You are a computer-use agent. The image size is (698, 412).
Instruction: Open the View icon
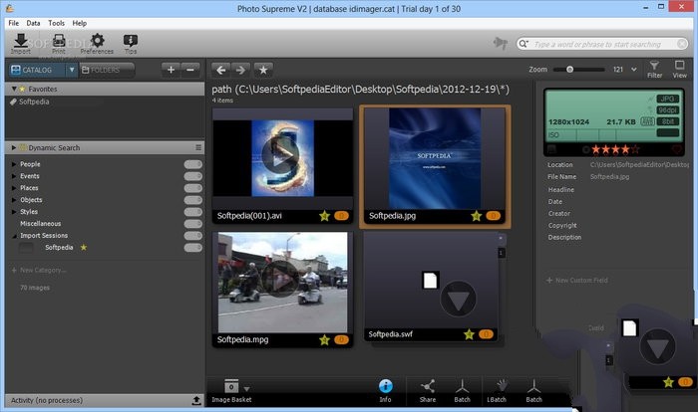(679, 70)
